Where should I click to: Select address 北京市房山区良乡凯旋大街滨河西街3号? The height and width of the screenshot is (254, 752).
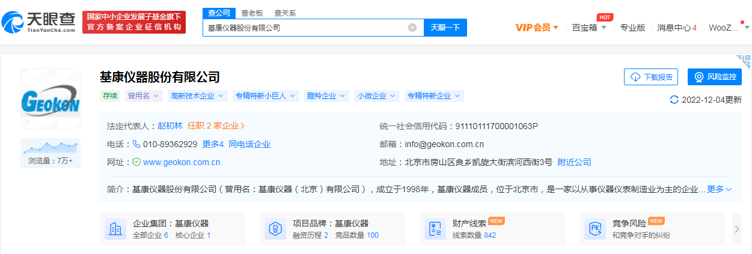click(x=478, y=162)
